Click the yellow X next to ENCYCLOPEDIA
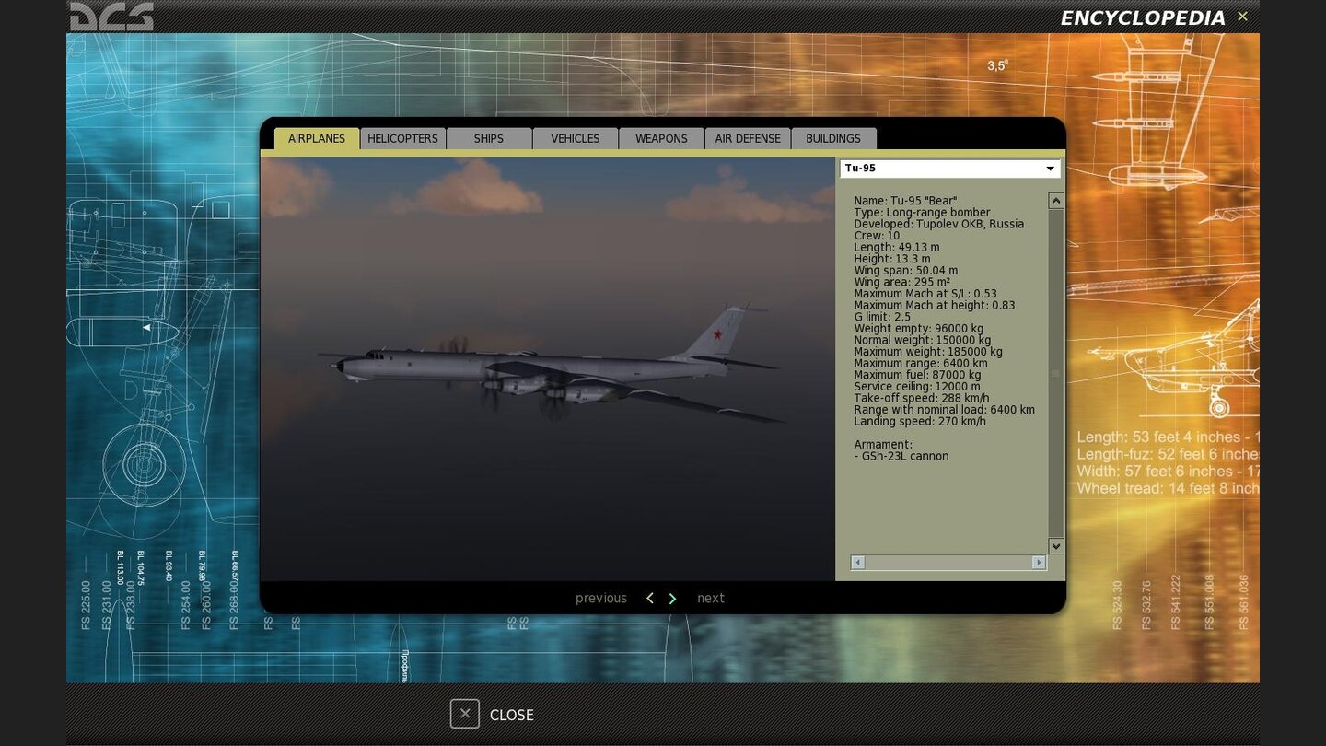Viewport: 1326px width, 746px height. click(x=1242, y=17)
